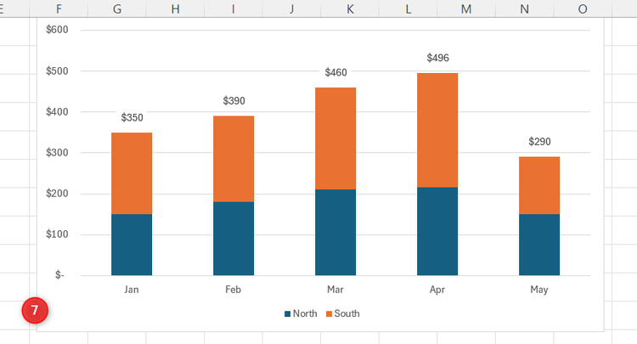Click the South legend entry
637x344 pixels.
(343, 313)
